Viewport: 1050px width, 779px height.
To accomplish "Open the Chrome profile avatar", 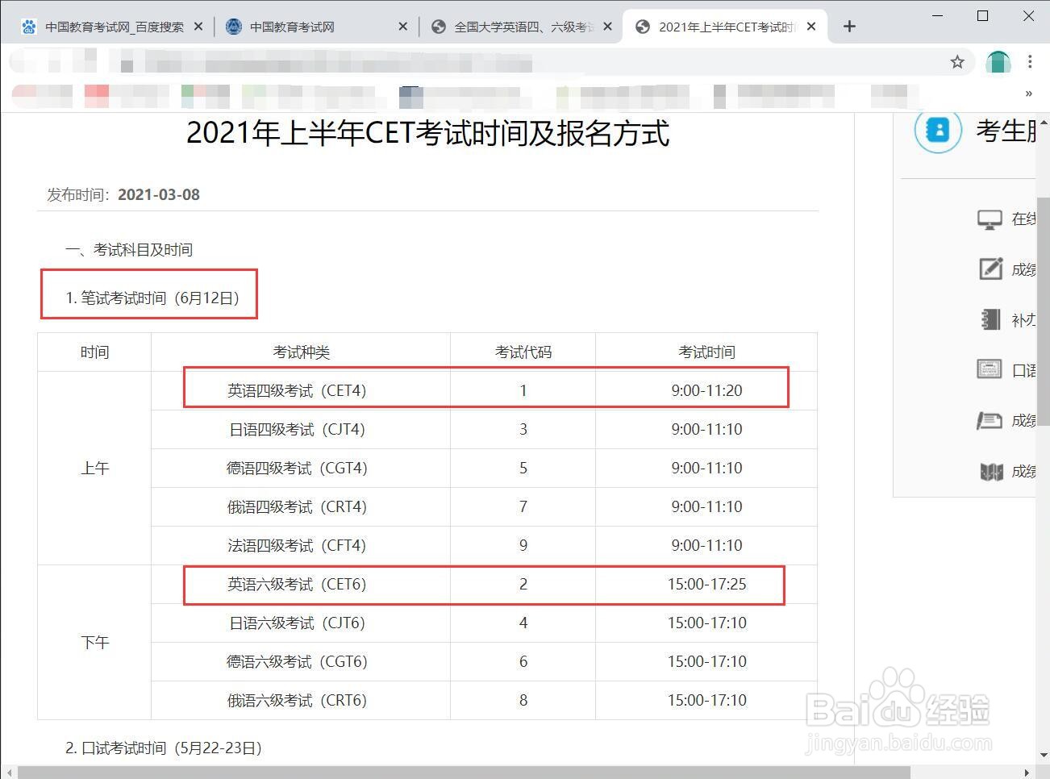I will 998,62.
